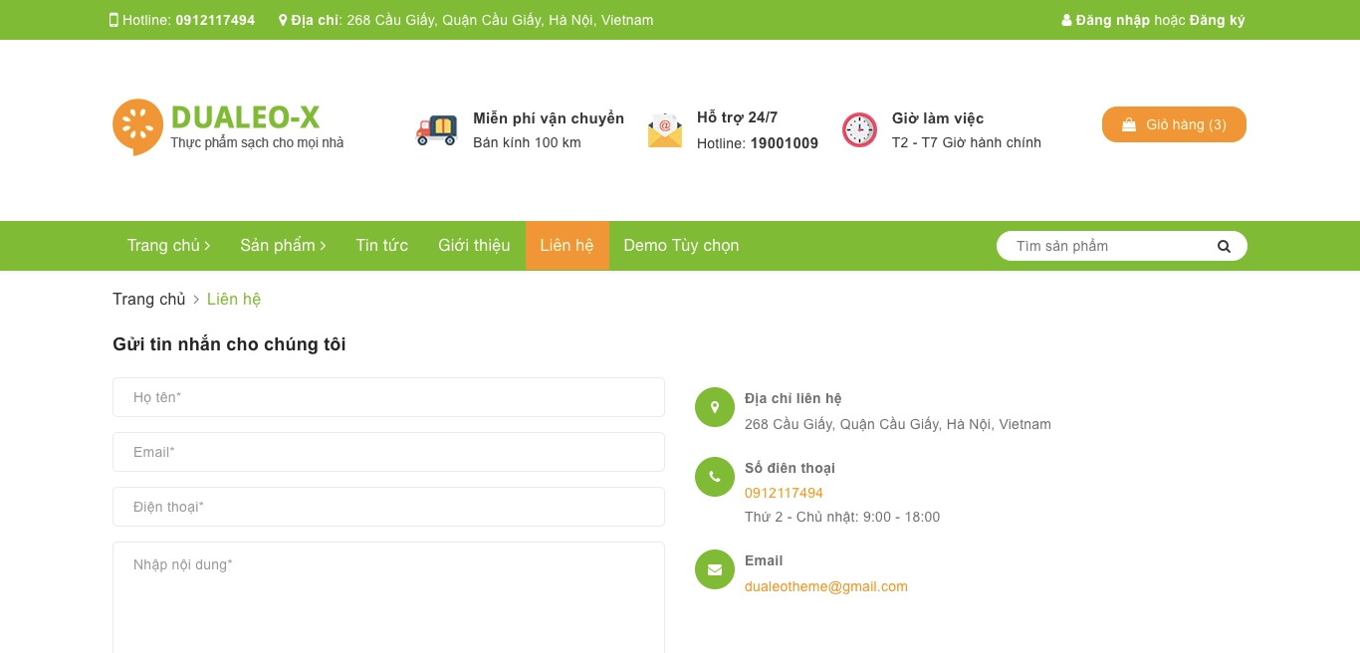Click the Đăng ký link
The width and height of the screenshot is (1360, 653).
(x=1217, y=20)
